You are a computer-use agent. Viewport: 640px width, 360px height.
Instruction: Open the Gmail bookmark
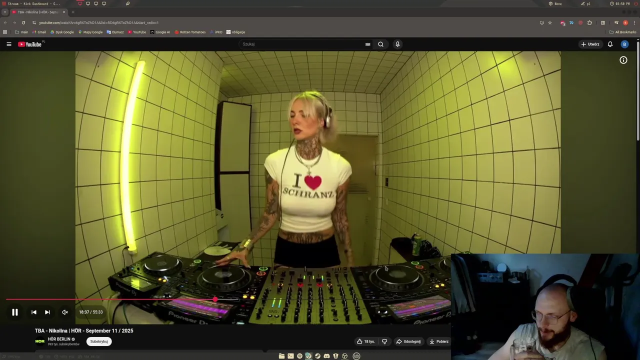[x=39, y=32]
